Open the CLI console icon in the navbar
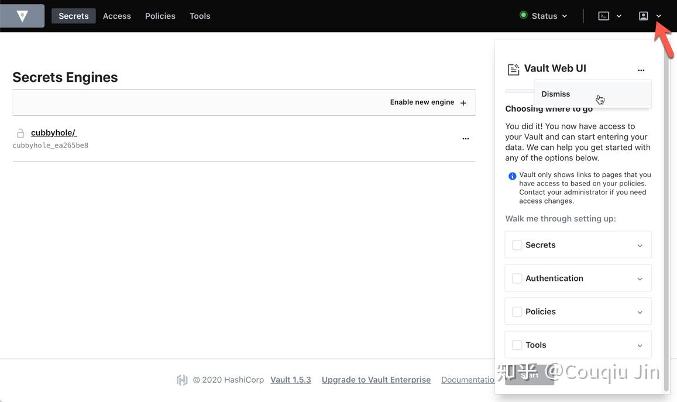677x402 pixels. [x=603, y=16]
